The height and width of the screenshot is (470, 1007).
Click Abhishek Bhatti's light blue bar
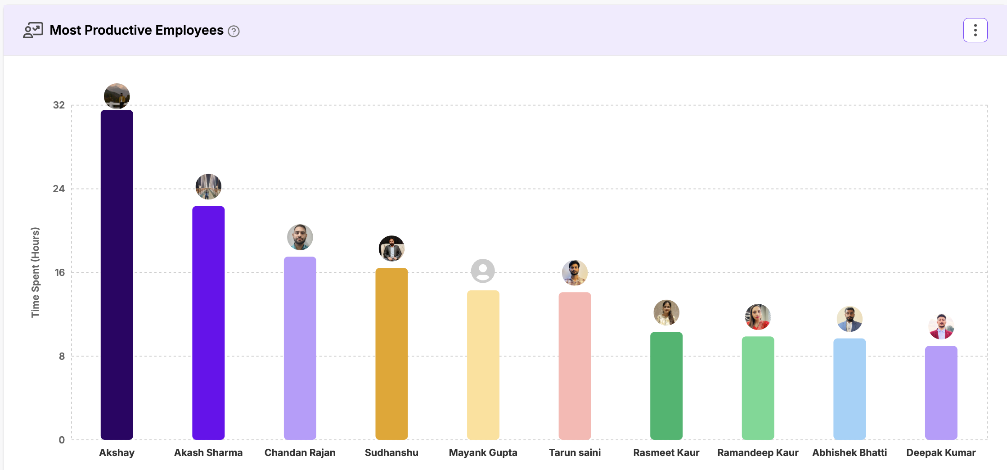pyautogui.click(x=850, y=389)
